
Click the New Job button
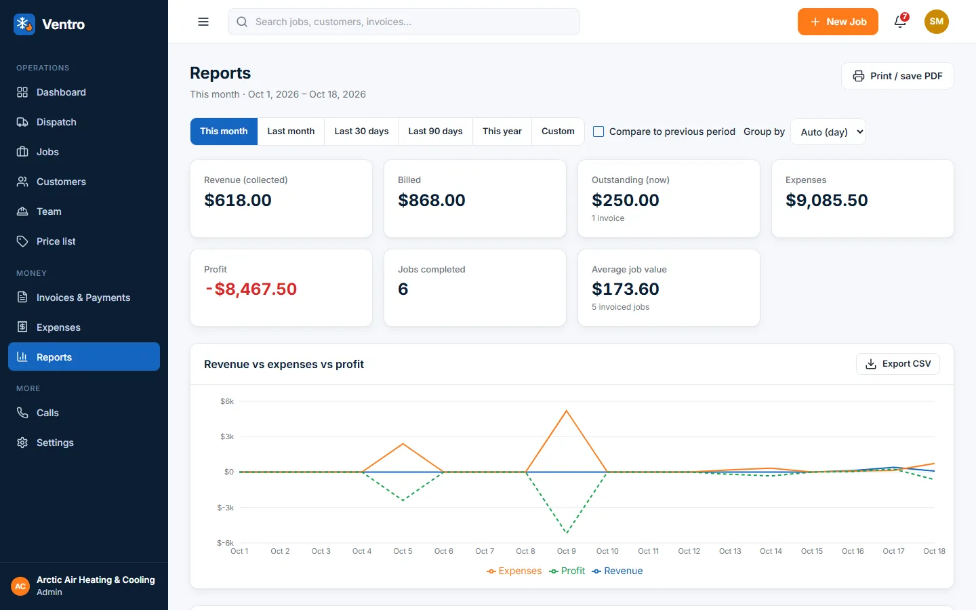(x=838, y=22)
